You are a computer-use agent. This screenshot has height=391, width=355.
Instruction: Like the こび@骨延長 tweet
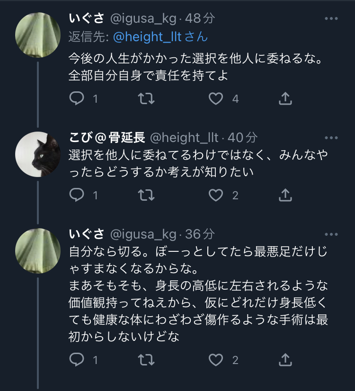216,195
